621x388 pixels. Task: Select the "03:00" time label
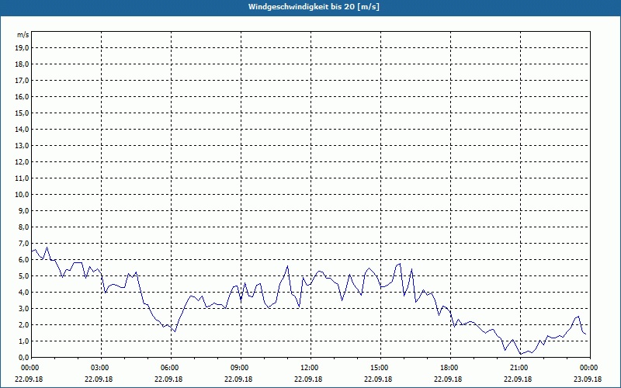point(102,368)
